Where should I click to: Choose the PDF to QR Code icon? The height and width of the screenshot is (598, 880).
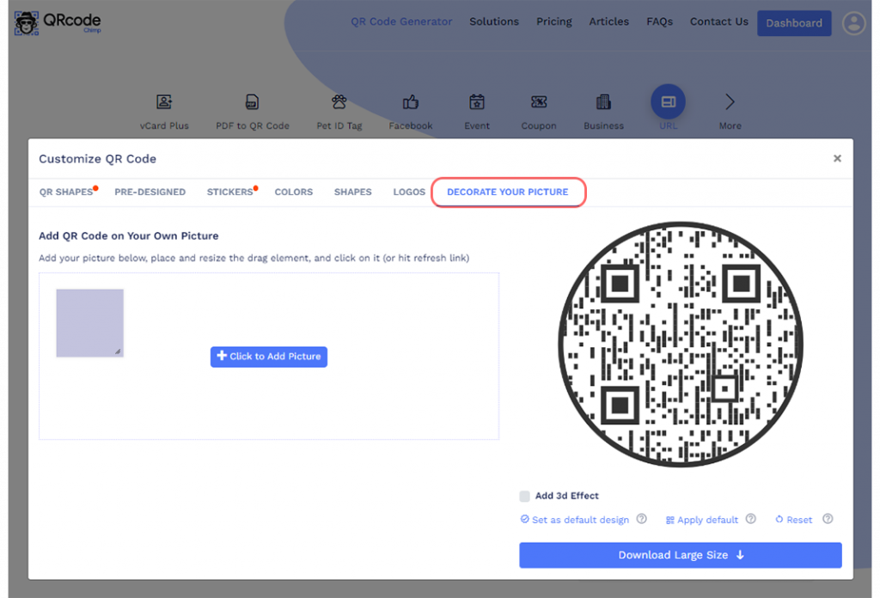click(252, 101)
